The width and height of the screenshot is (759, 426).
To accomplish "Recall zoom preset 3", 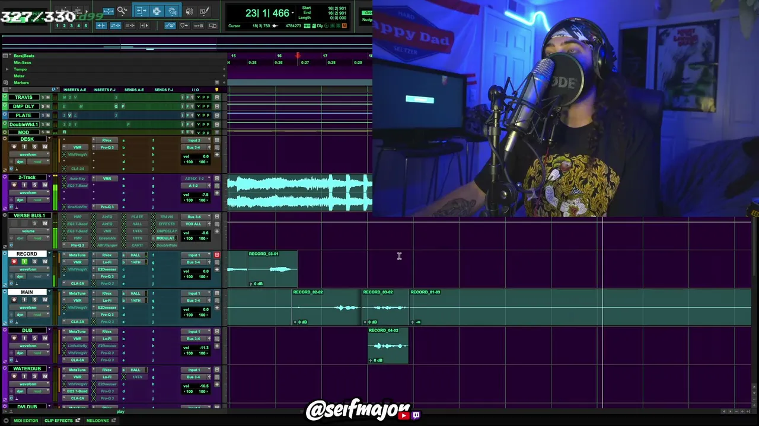I will coord(71,25).
